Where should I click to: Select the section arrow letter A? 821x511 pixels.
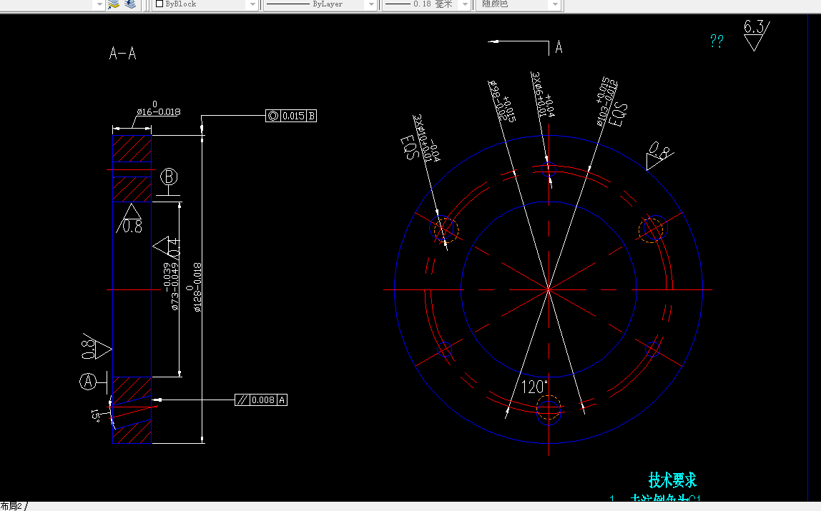coord(559,47)
